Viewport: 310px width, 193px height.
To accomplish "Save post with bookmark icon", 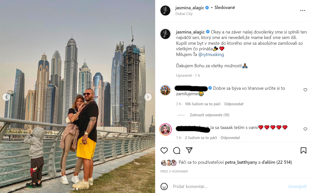I will (303, 150).
